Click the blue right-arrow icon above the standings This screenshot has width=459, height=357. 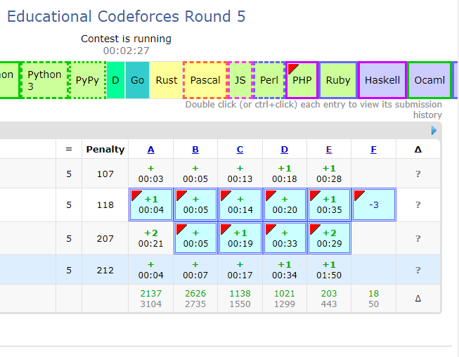pos(434,131)
